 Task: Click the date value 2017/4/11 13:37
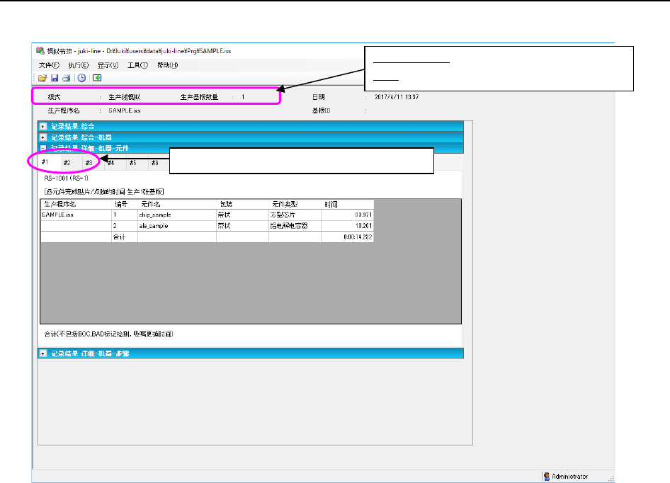[397, 97]
